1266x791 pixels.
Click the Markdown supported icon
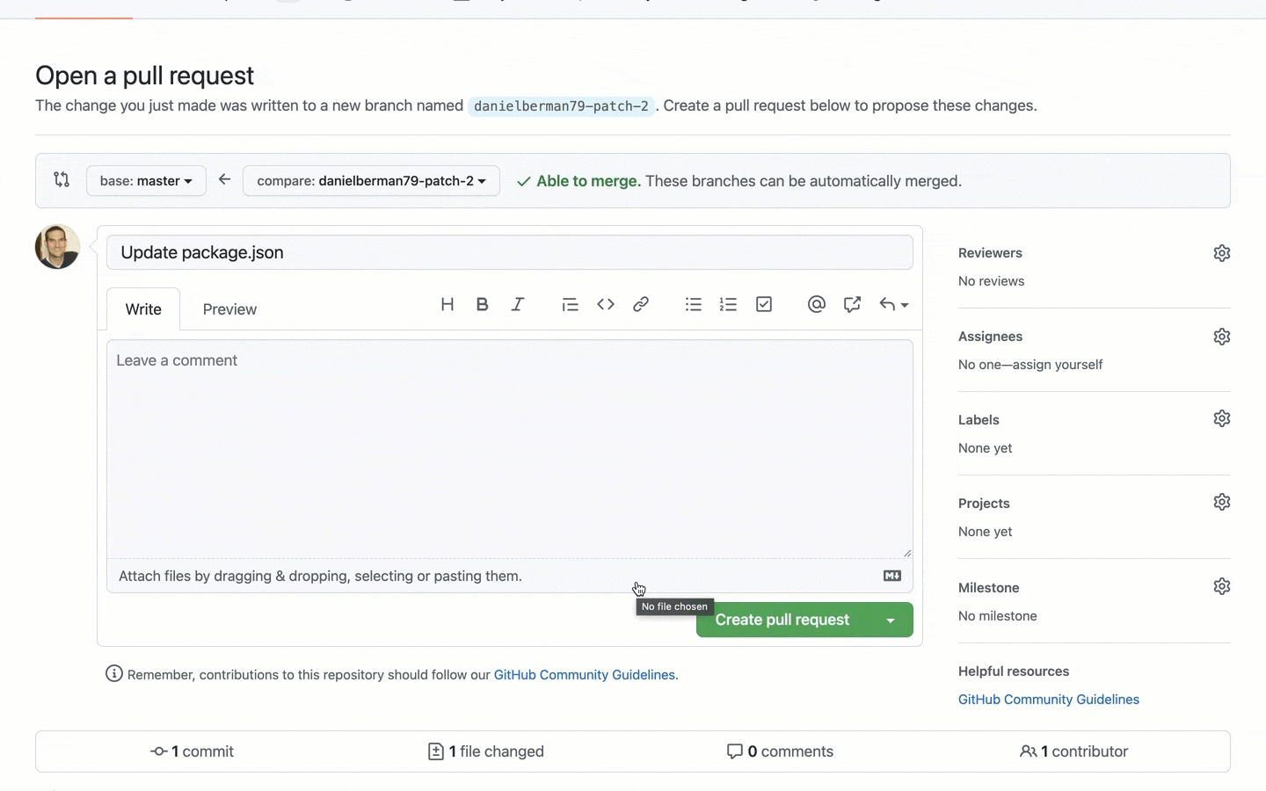(x=892, y=576)
